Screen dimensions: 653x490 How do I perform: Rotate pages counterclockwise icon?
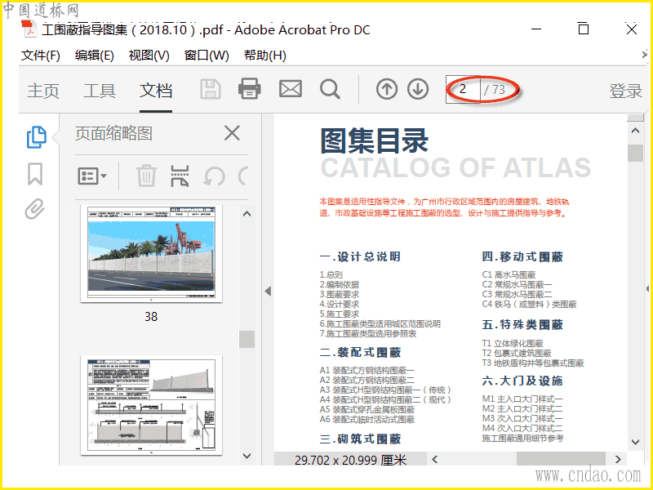click(x=214, y=176)
